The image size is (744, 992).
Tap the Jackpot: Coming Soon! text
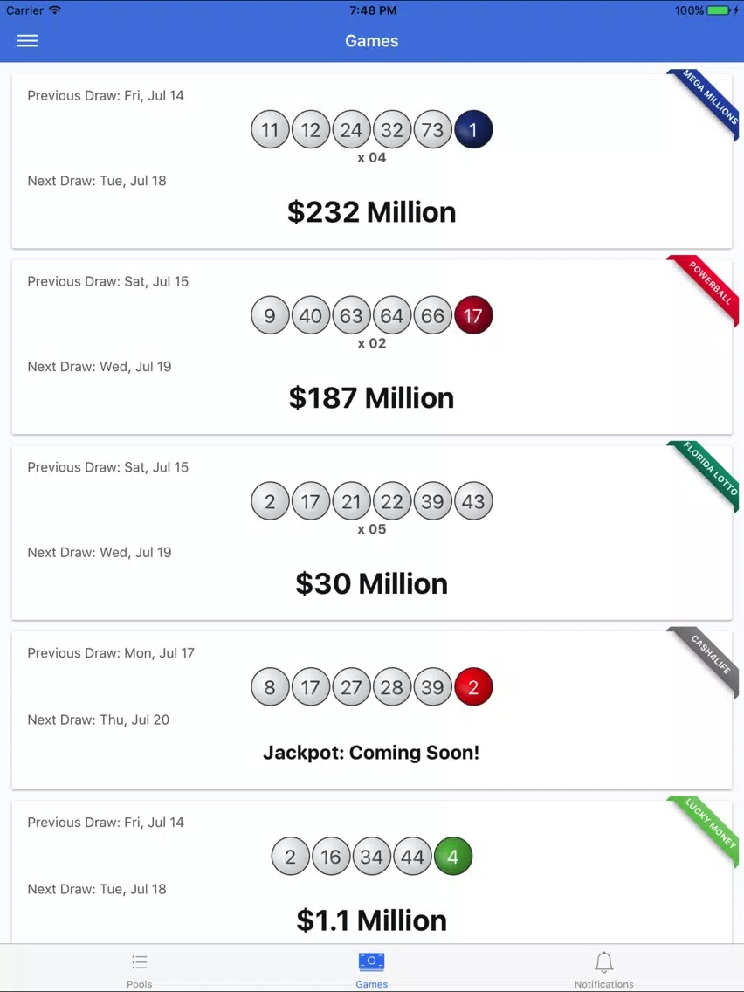(x=371, y=752)
